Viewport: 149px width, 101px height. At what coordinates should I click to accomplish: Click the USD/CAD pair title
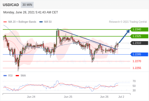pos(11,5)
